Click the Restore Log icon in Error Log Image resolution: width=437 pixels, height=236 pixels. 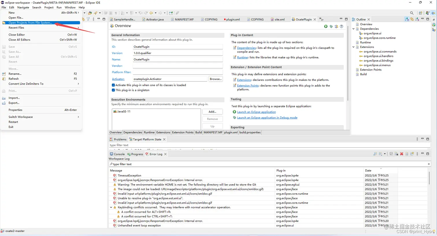412,154
